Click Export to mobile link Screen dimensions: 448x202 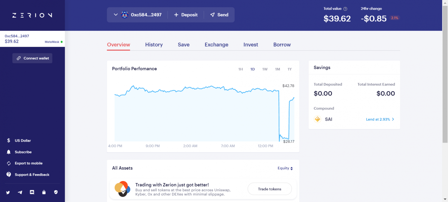[x=29, y=163]
